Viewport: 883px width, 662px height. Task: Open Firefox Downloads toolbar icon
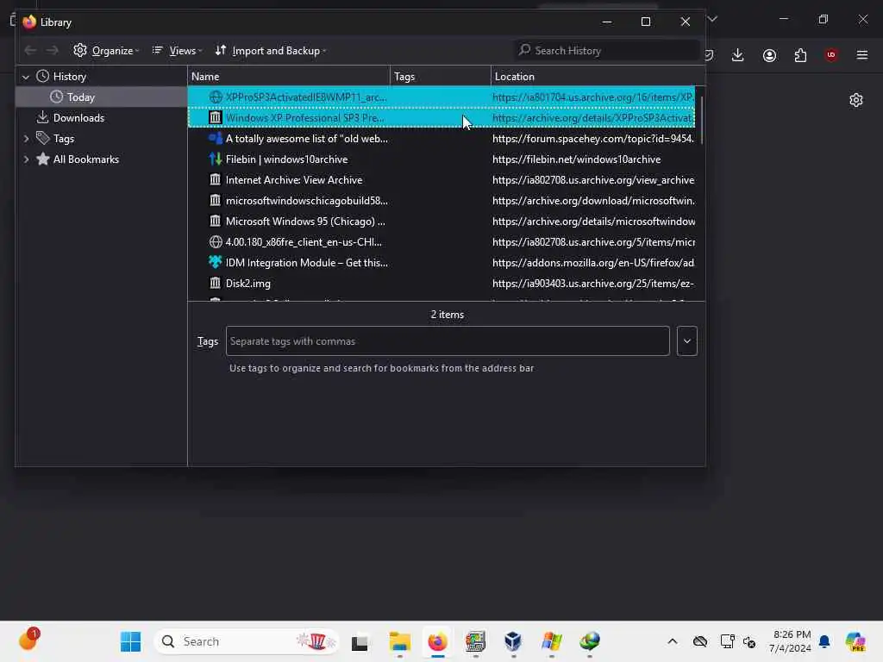(x=738, y=55)
